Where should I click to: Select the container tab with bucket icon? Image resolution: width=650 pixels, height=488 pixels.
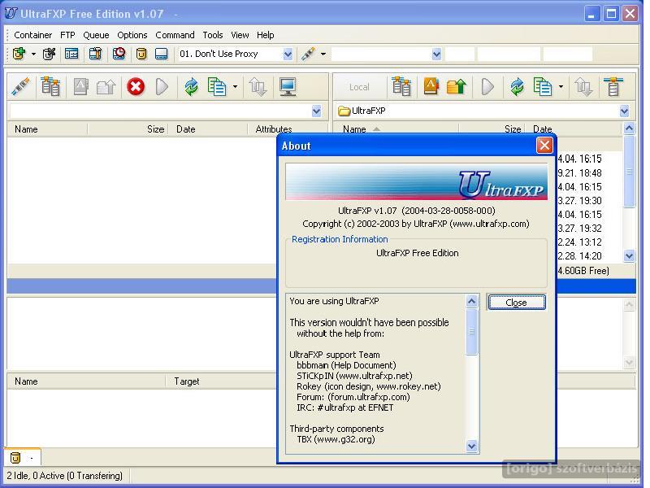tap(23, 457)
